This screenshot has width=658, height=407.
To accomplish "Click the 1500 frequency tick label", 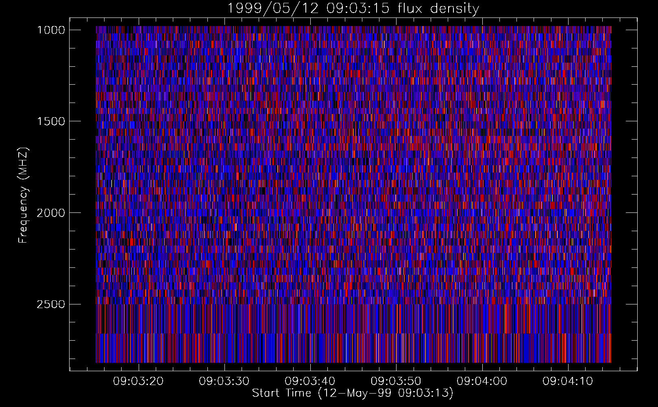I will click(51, 121).
